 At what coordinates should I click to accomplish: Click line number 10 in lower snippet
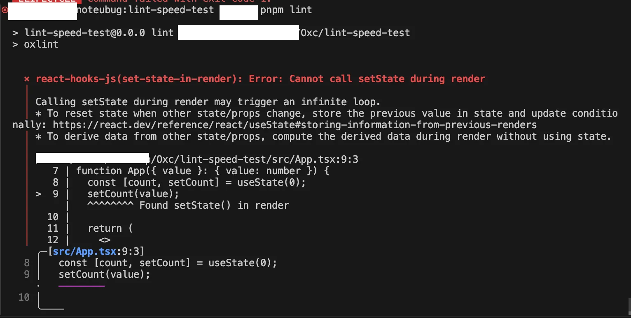point(24,297)
